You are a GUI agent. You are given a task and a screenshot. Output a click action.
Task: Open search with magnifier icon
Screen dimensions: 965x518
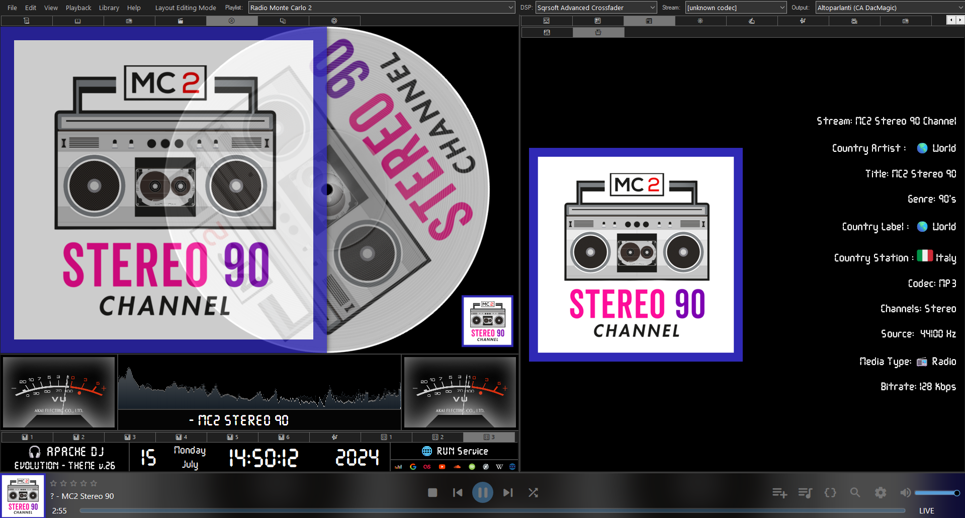click(x=855, y=492)
